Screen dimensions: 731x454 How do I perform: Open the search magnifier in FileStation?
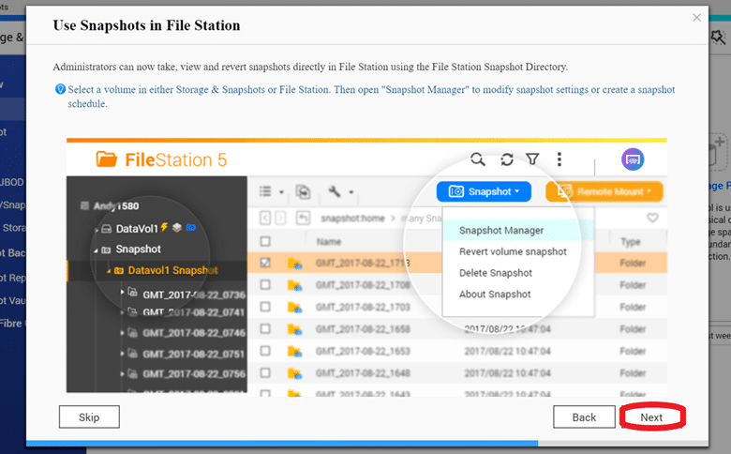[477, 159]
